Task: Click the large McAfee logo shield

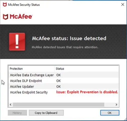Action: [6, 17]
